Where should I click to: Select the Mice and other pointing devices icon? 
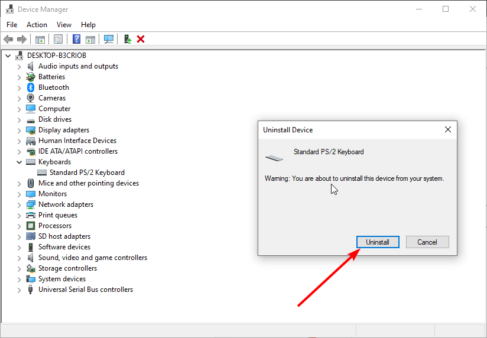[31, 183]
